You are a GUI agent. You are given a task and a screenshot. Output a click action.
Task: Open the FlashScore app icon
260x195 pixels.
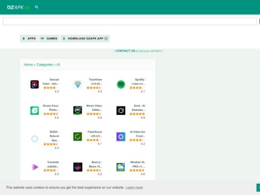point(78,137)
